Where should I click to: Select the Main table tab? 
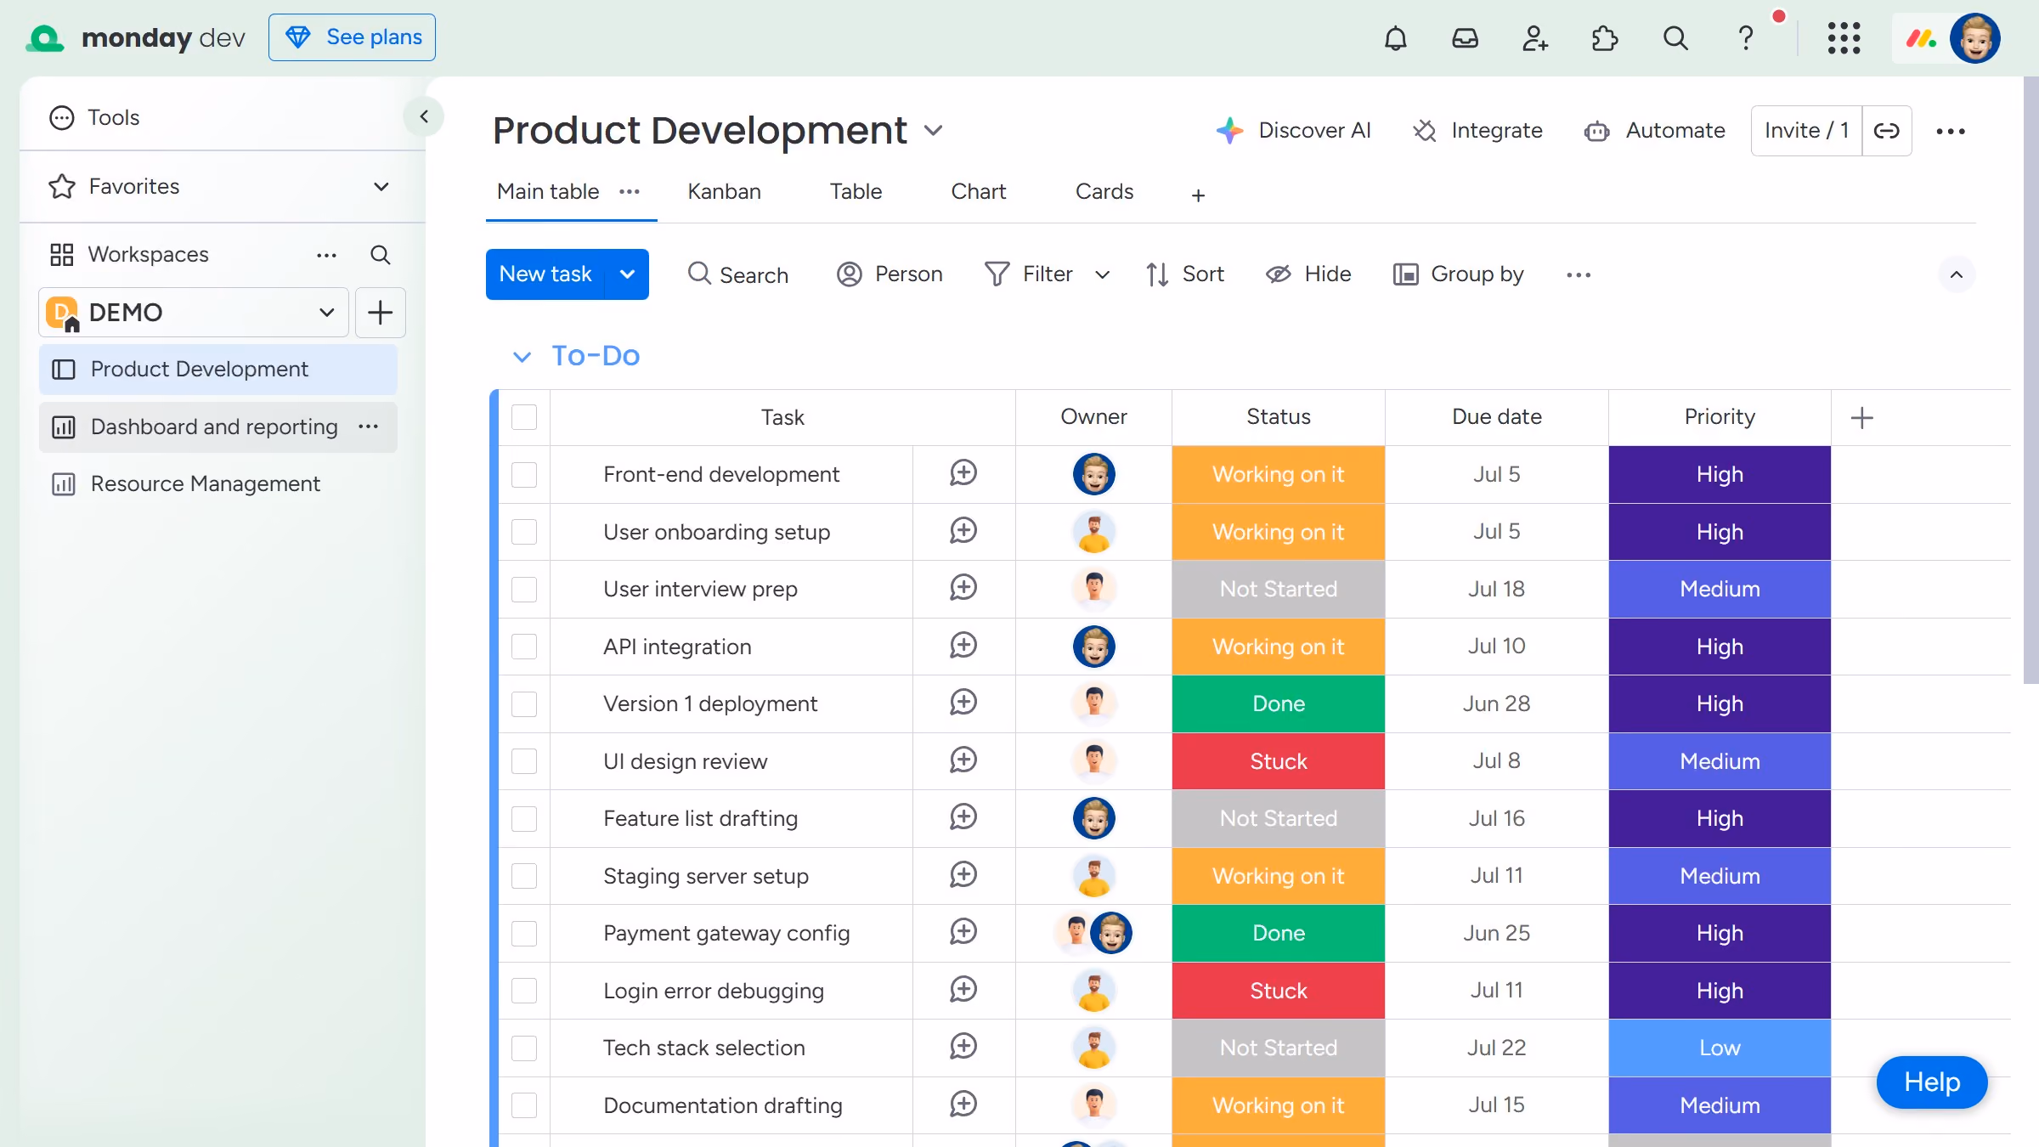point(548,192)
